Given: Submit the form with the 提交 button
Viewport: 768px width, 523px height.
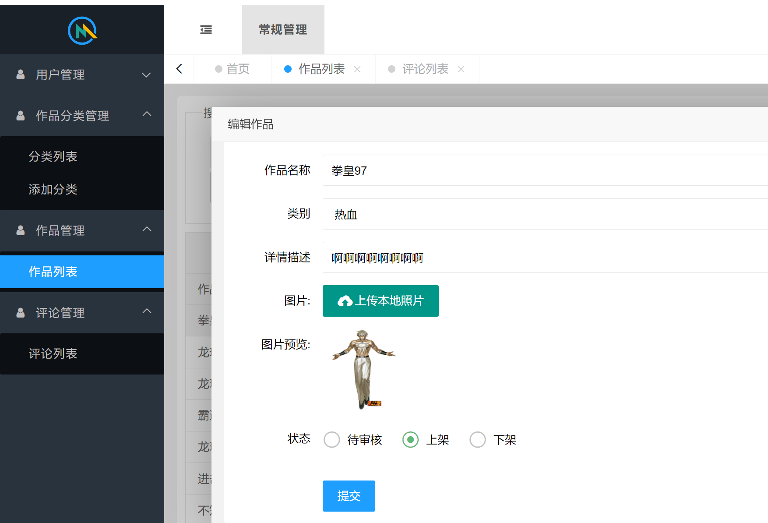Looking at the screenshot, I should 349,496.
